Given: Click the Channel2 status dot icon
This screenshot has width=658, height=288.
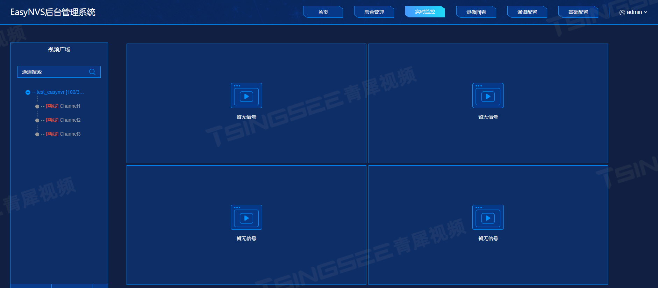Looking at the screenshot, I should point(37,120).
